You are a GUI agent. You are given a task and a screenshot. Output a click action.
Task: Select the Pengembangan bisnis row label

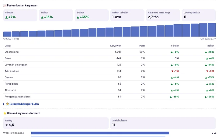(18, 97)
